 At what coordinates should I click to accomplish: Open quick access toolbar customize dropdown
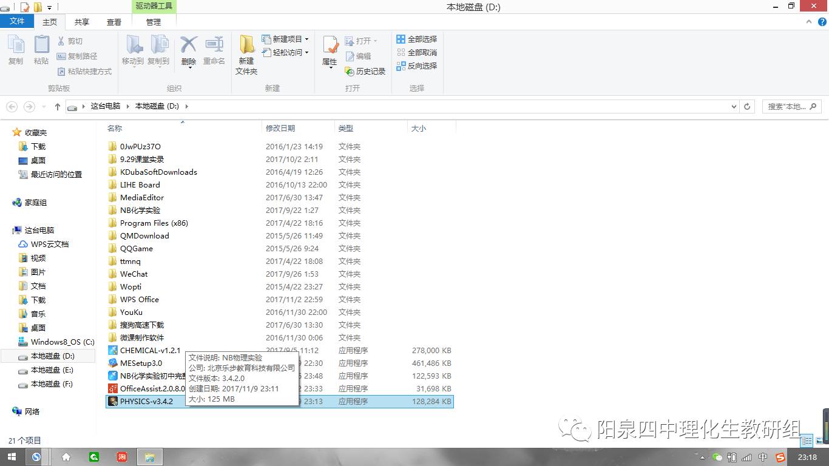coord(49,8)
